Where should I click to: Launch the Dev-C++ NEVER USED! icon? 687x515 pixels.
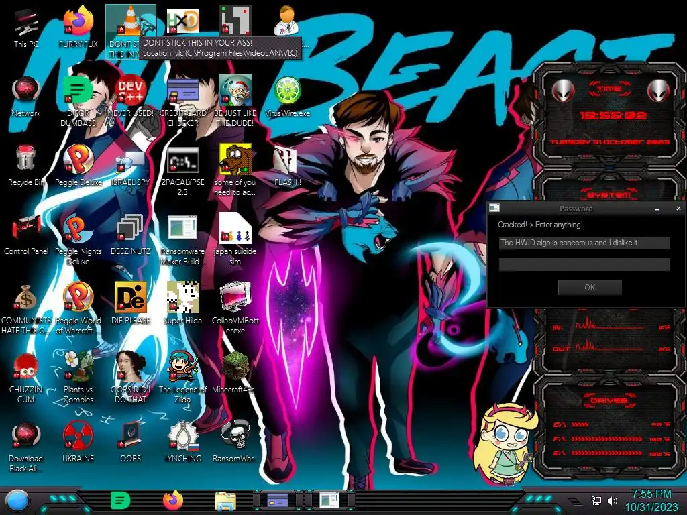click(x=131, y=97)
